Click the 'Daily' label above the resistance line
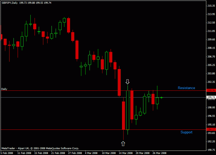 [x=4, y=89]
